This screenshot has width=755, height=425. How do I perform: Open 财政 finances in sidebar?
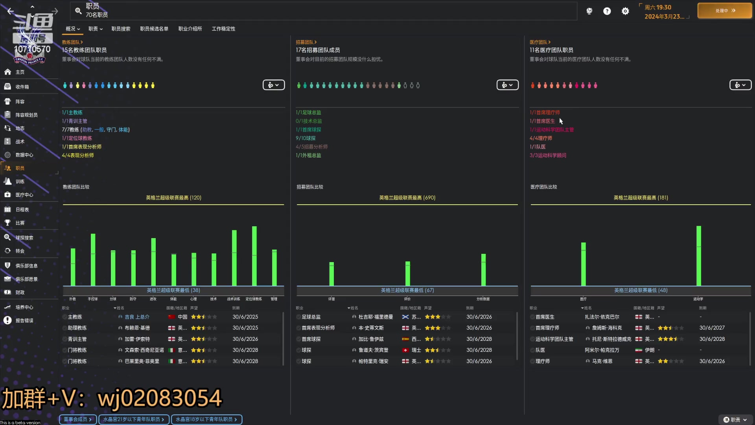(29, 292)
